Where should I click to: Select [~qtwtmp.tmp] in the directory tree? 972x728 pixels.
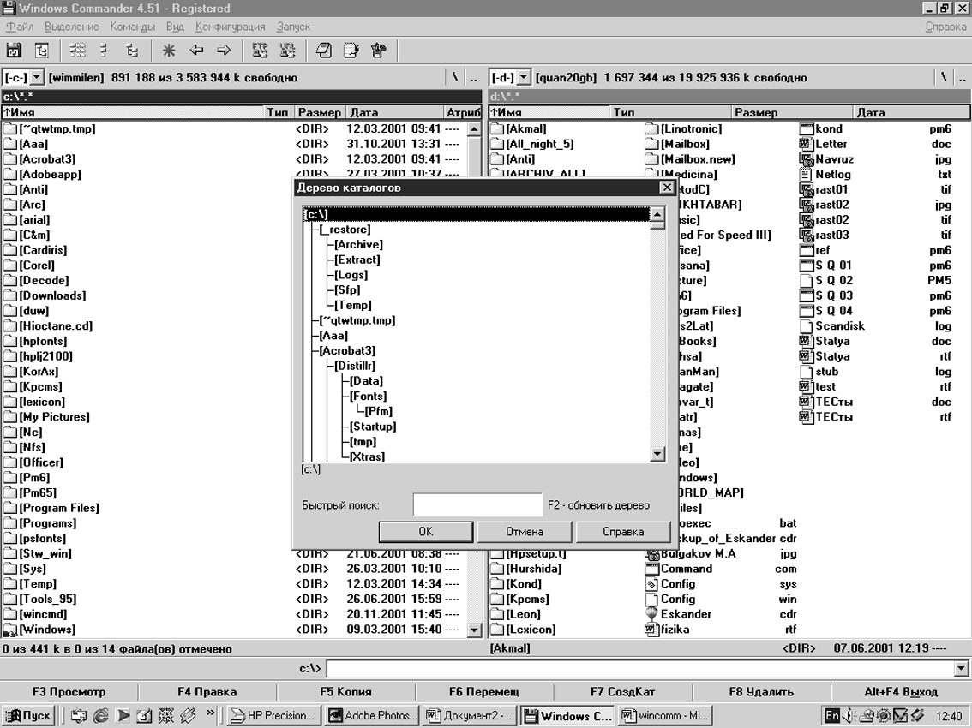(357, 320)
